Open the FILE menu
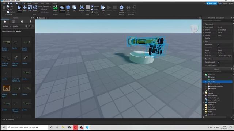234x131 pixels. [x=4, y=3]
